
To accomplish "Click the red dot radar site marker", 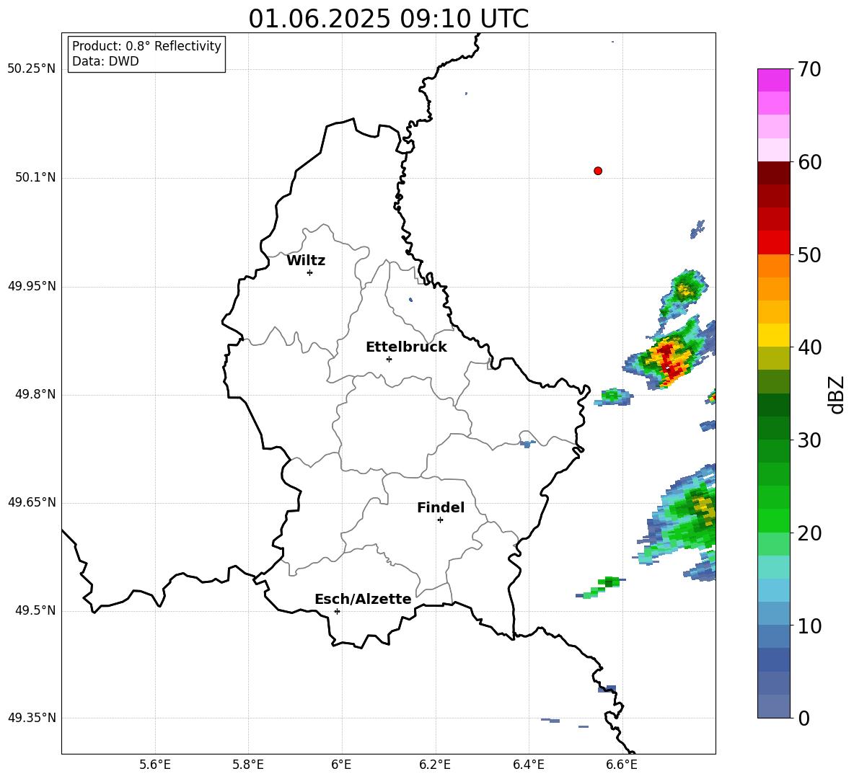I will point(598,171).
